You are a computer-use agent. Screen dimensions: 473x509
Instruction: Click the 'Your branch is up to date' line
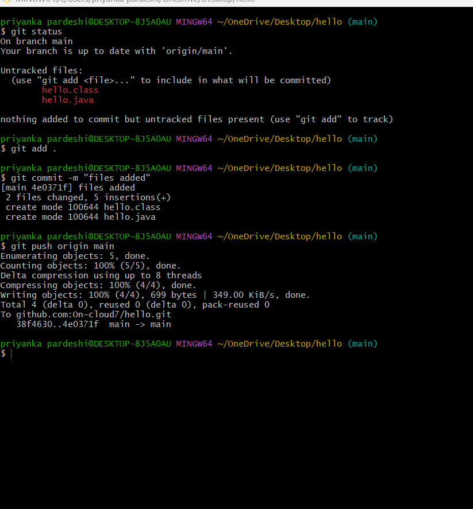116,51
